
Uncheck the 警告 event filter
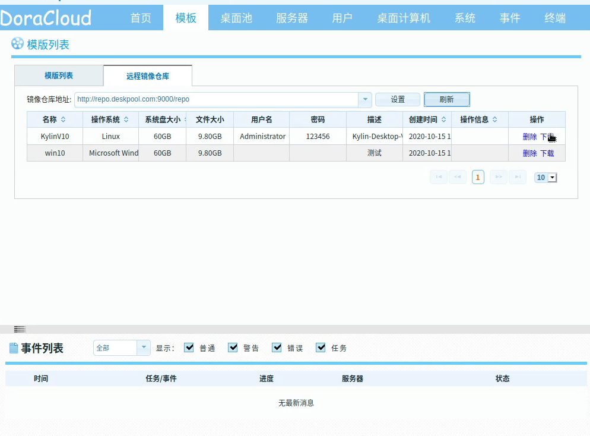[x=233, y=348]
